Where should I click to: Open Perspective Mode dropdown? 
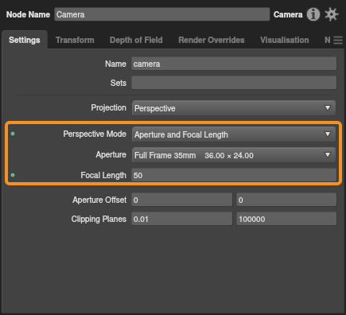[x=234, y=134]
